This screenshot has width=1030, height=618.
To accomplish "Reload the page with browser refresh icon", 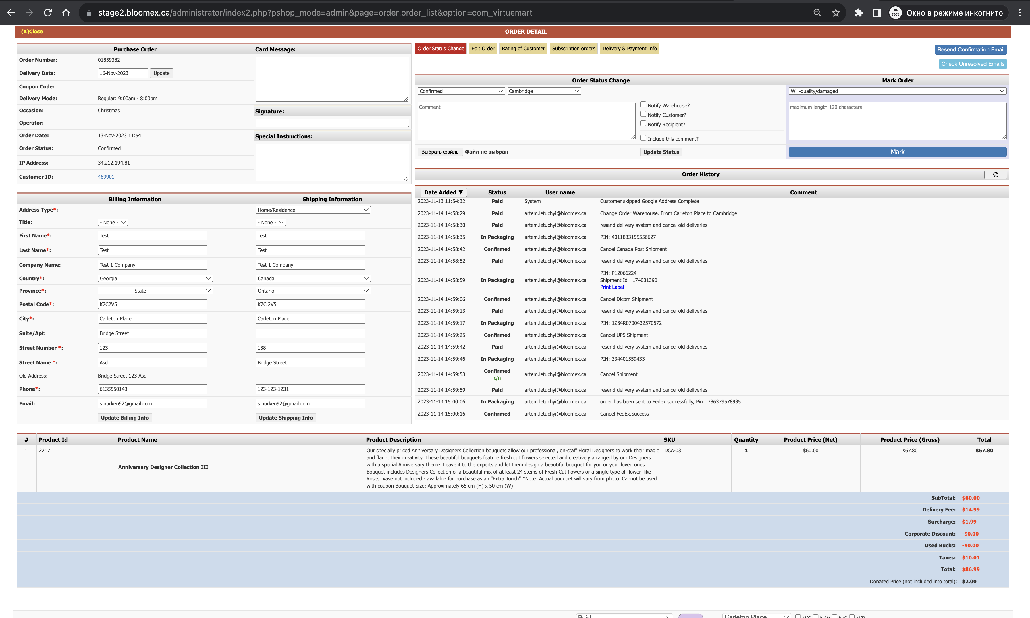I will [48, 13].
